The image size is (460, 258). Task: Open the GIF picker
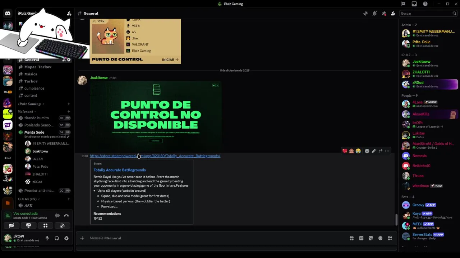(x=361, y=238)
